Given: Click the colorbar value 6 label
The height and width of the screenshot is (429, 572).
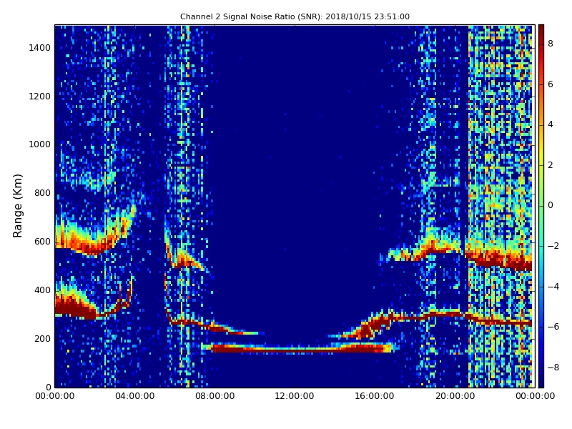Looking at the screenshot, I should pos(551,84).
